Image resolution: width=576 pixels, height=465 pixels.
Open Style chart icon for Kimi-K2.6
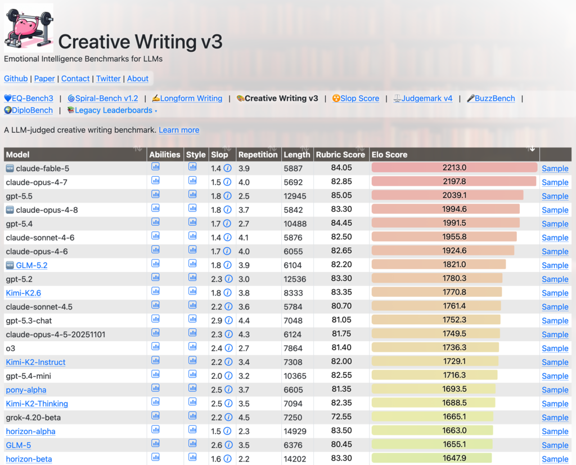pyautogui.click(x=192, y=292)
